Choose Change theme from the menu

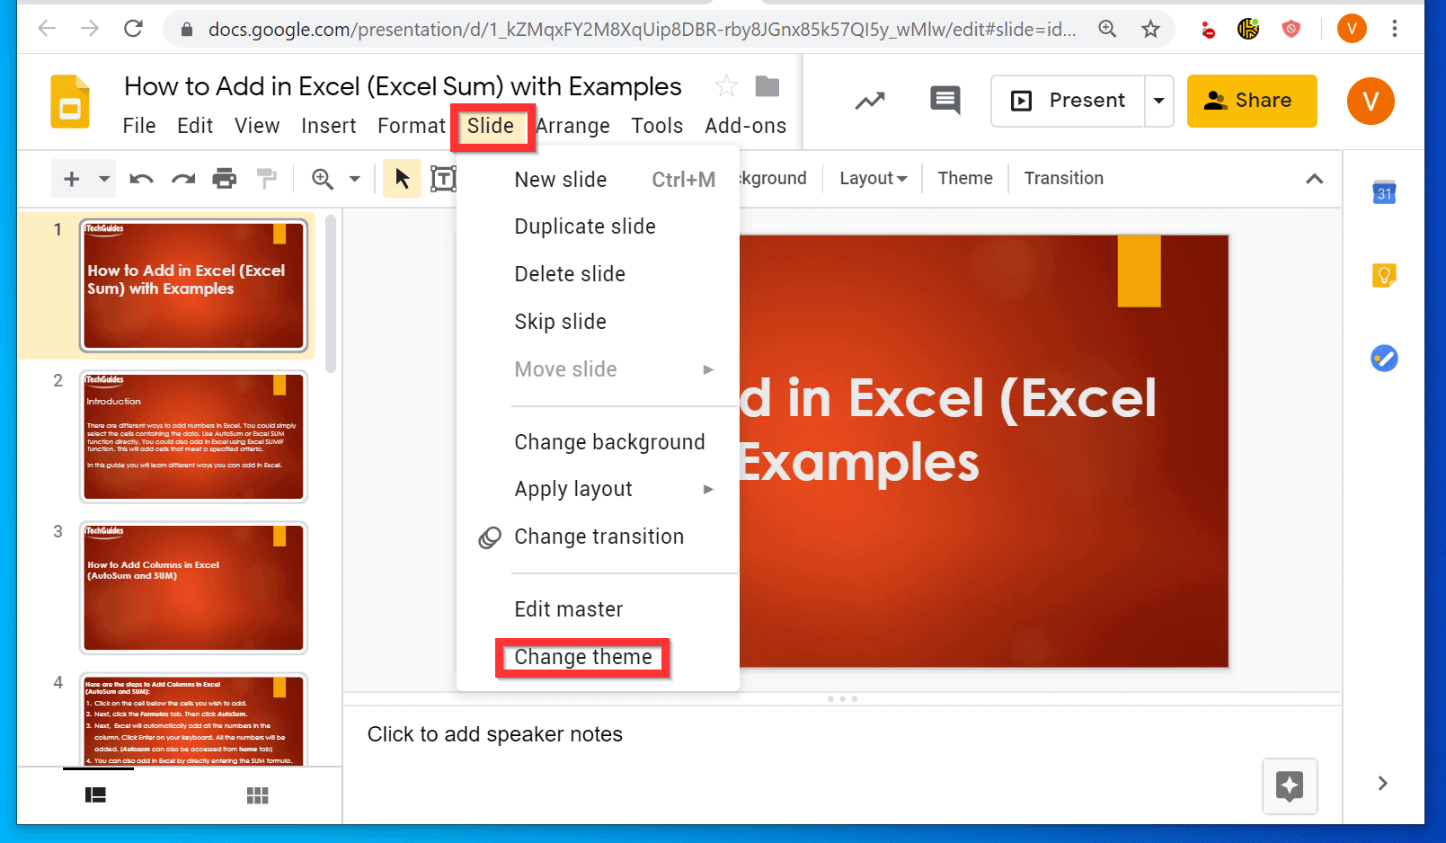tap(582, 657)
